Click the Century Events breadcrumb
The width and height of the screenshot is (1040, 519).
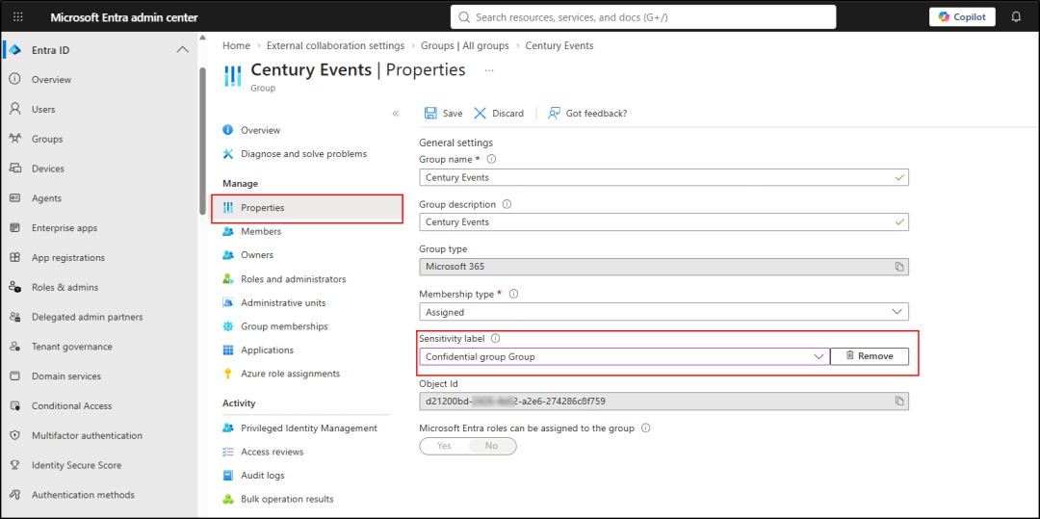[559, 45]
